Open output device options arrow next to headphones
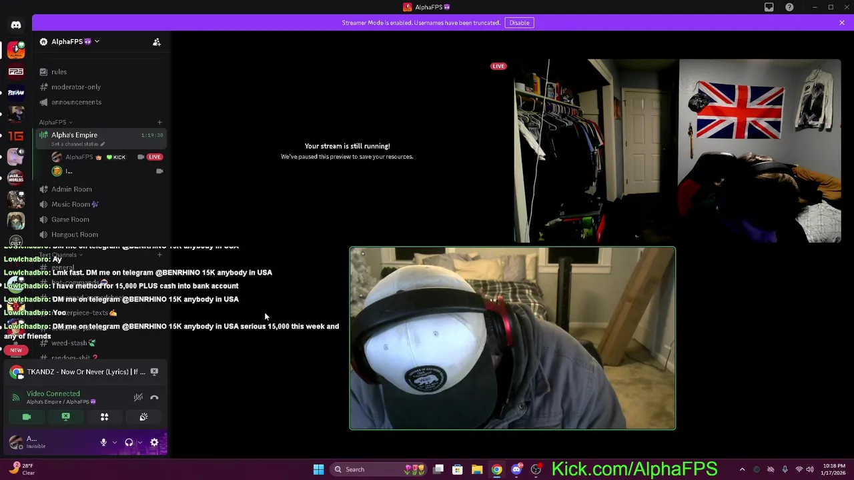The image size is (854, 480). 139,443
